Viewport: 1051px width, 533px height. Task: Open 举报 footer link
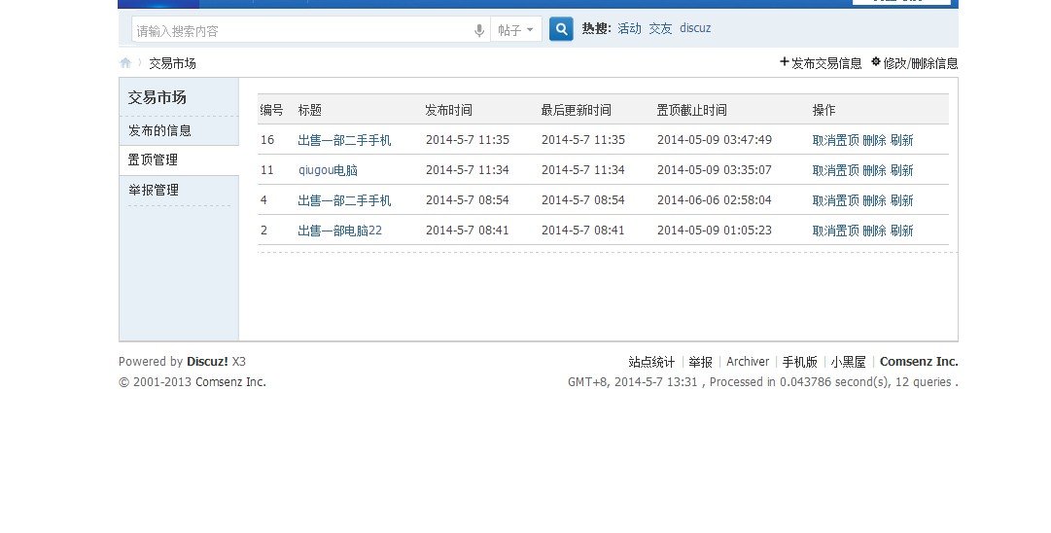pyautogui.click(x=700, y=362)
